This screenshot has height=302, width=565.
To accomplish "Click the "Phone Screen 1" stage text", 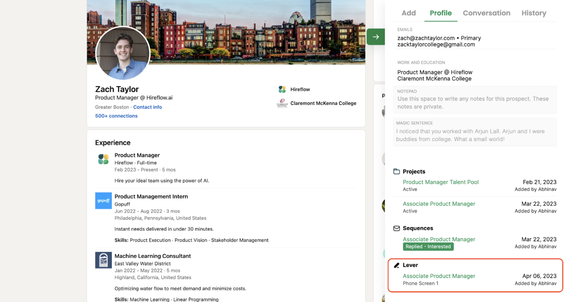I will pyautogui.click(x=420, y=283).
